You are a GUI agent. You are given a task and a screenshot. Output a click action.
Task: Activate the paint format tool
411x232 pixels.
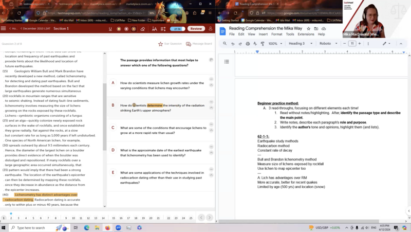click(x=263, y=44)
